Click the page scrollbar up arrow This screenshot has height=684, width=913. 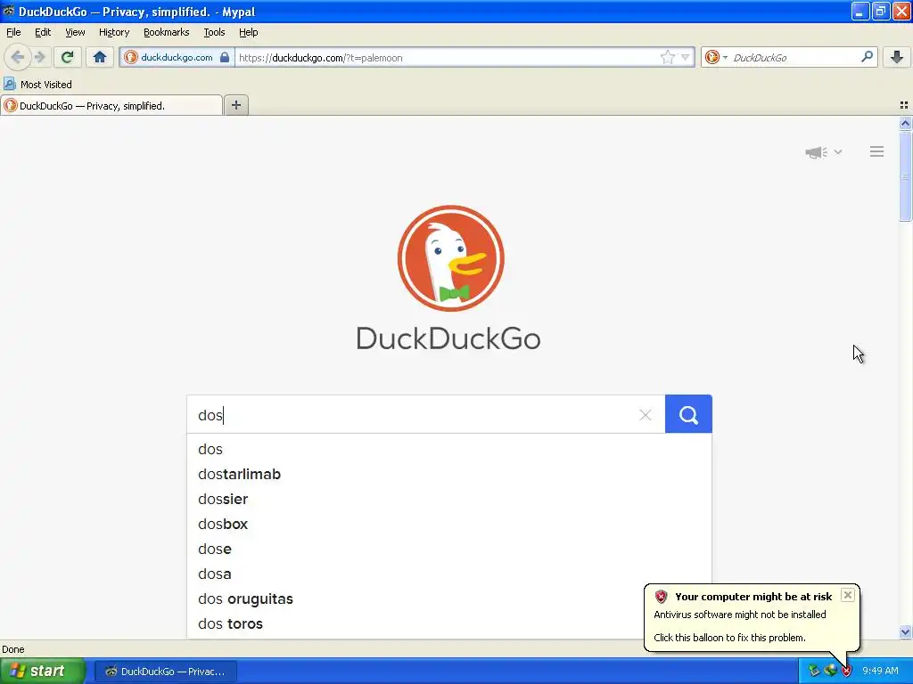pos(905,123)
